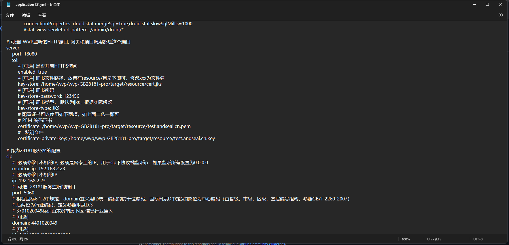Click the 'ssl:' line
Screen dimensions: 509x245
click(15, 60)
